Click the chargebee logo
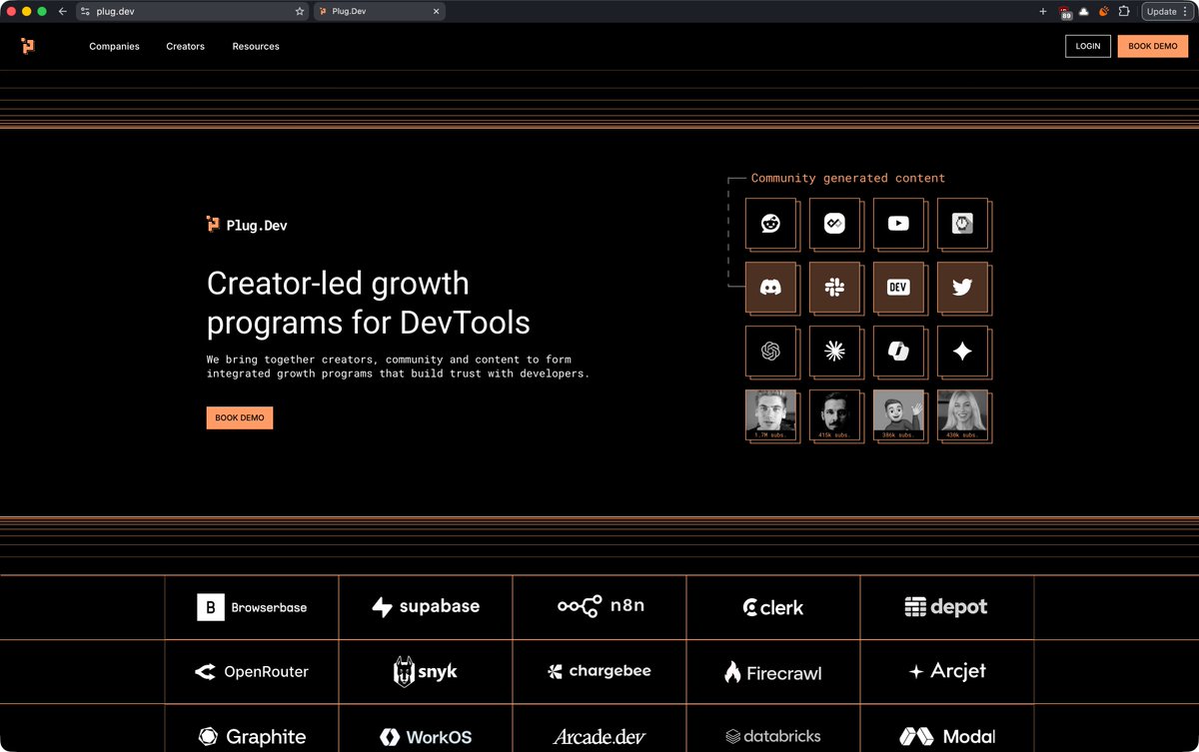The width and height of the screenshot is (1199, 752). [x=599, y=672]
